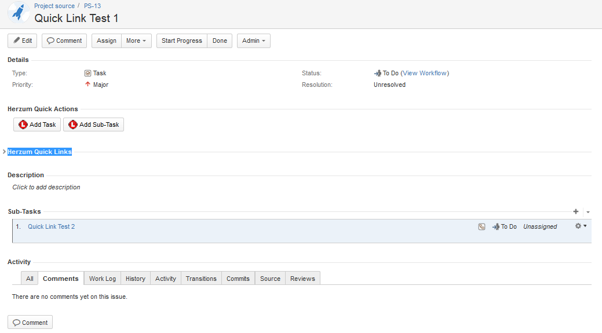
Task: Open the Sub-Tasks options dropdown arrow
Action: coord(588,213)
